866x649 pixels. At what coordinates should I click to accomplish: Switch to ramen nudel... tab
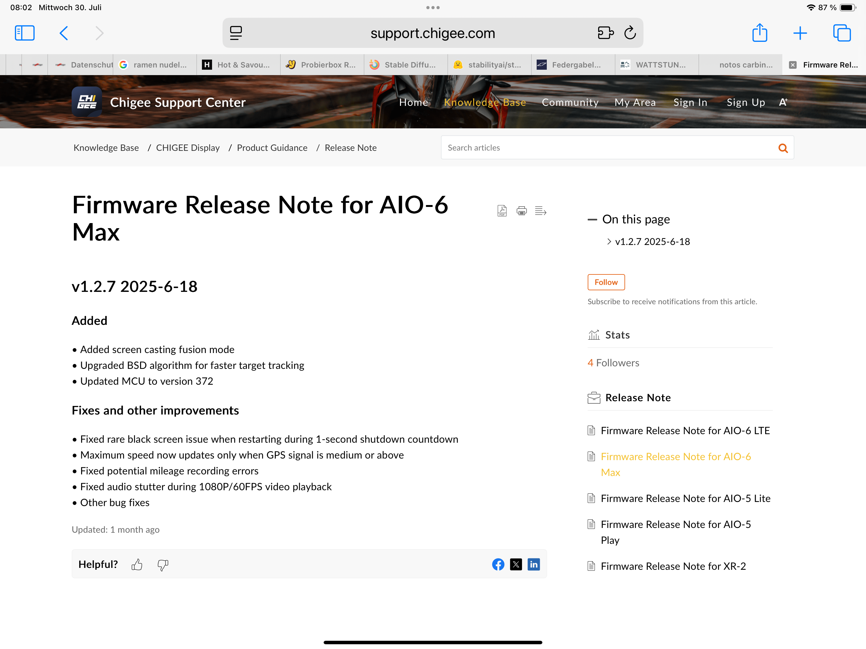155,65
